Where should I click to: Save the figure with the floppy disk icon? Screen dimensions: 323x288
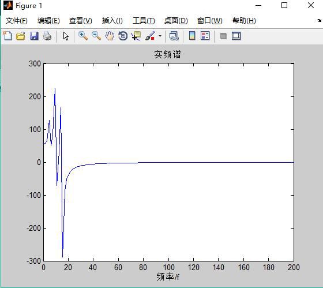pyautogui.click(x=34, y=36)
